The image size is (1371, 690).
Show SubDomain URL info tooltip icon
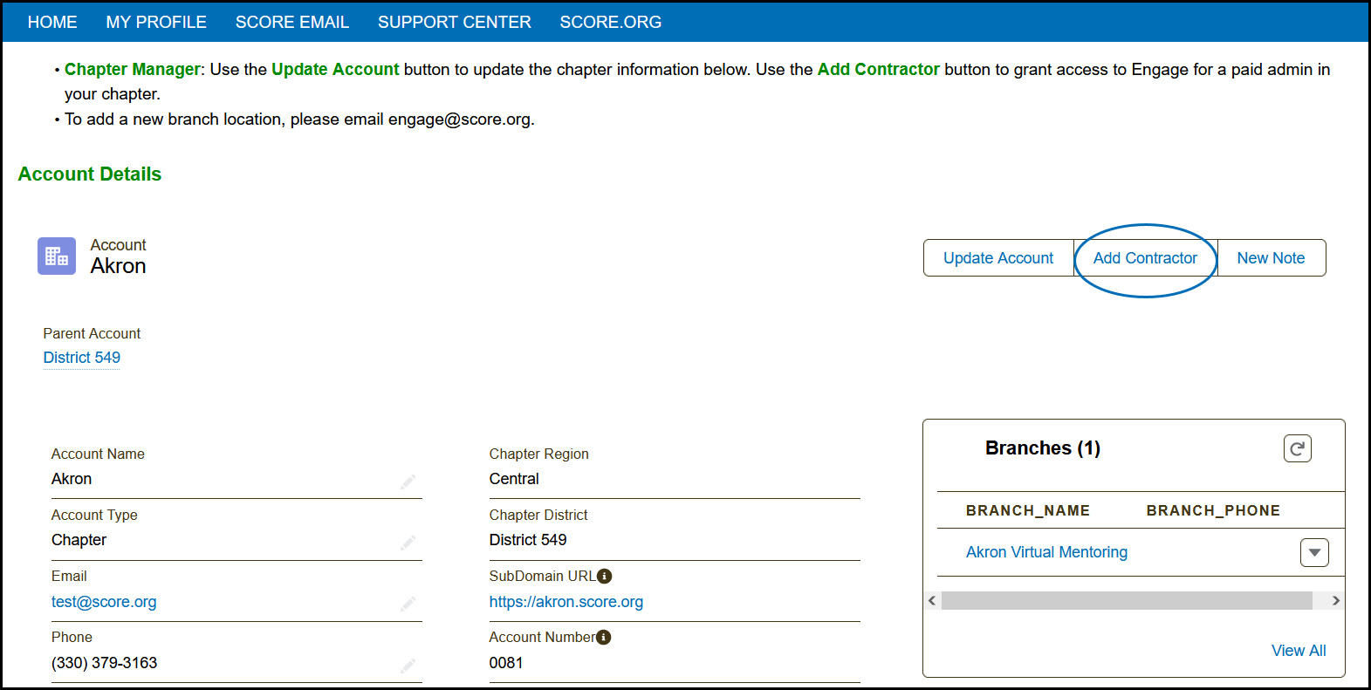[x=605, y=577]
